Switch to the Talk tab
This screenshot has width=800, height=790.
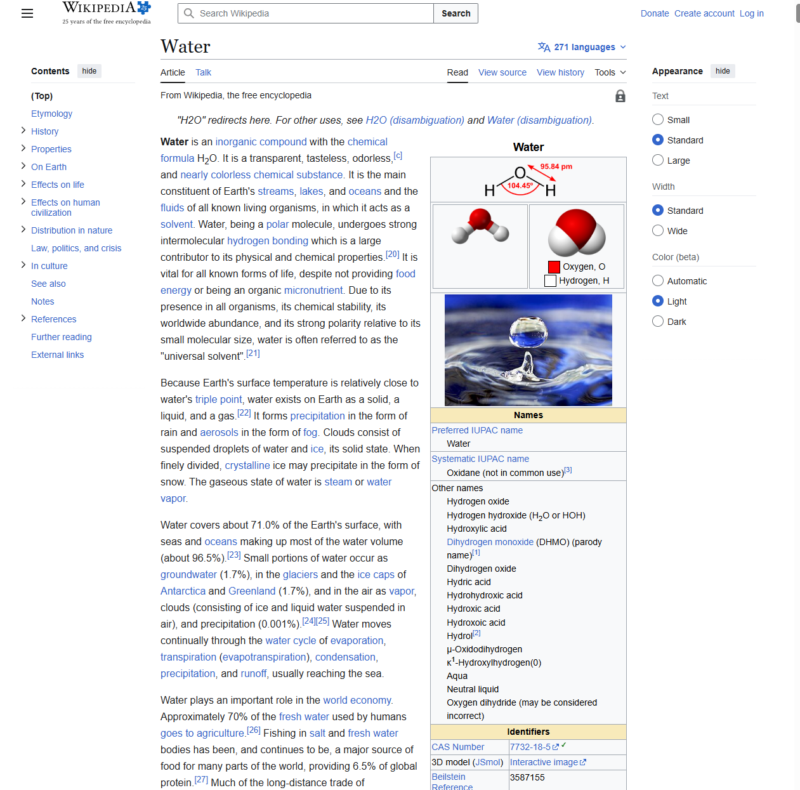203,72
